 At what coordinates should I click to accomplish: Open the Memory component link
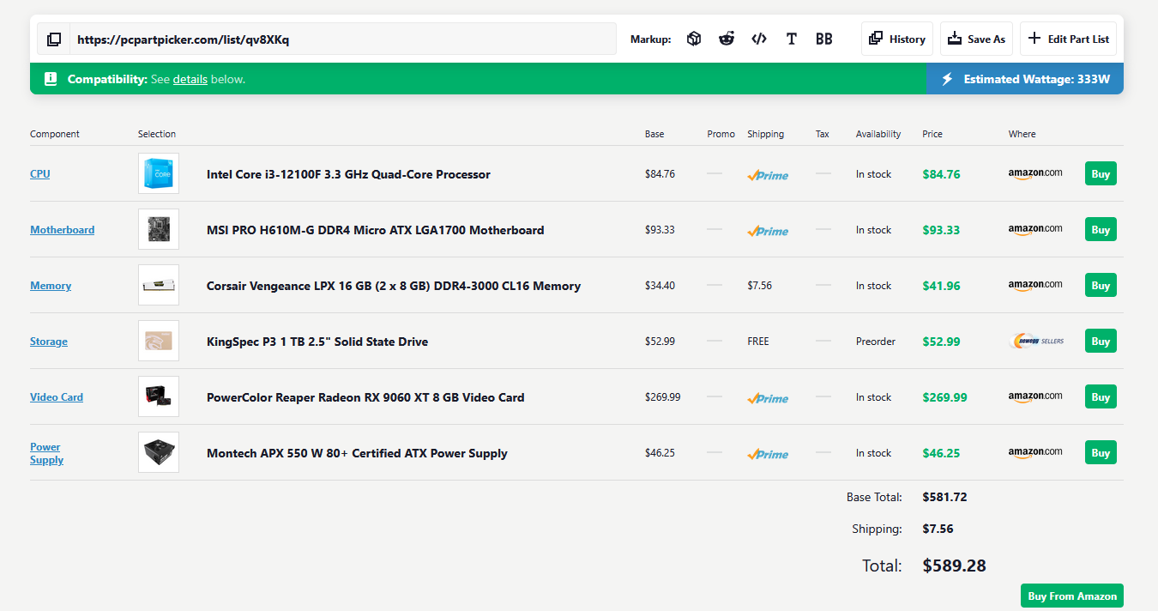coord(51,286)
